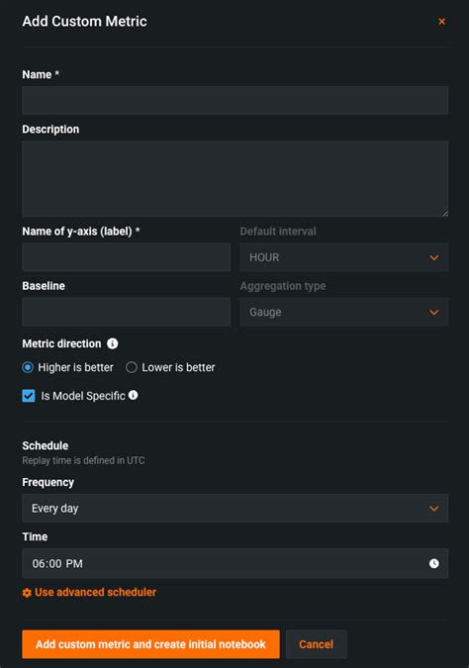Open the Default interval HOUR dropdown
The height and width of the screenshot is (668, 469).
(343, 257)
